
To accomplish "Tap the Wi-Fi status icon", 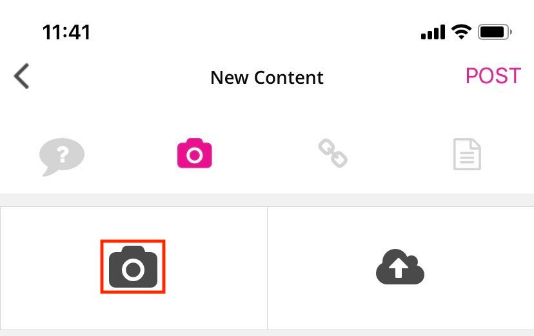I will point(462,32).
